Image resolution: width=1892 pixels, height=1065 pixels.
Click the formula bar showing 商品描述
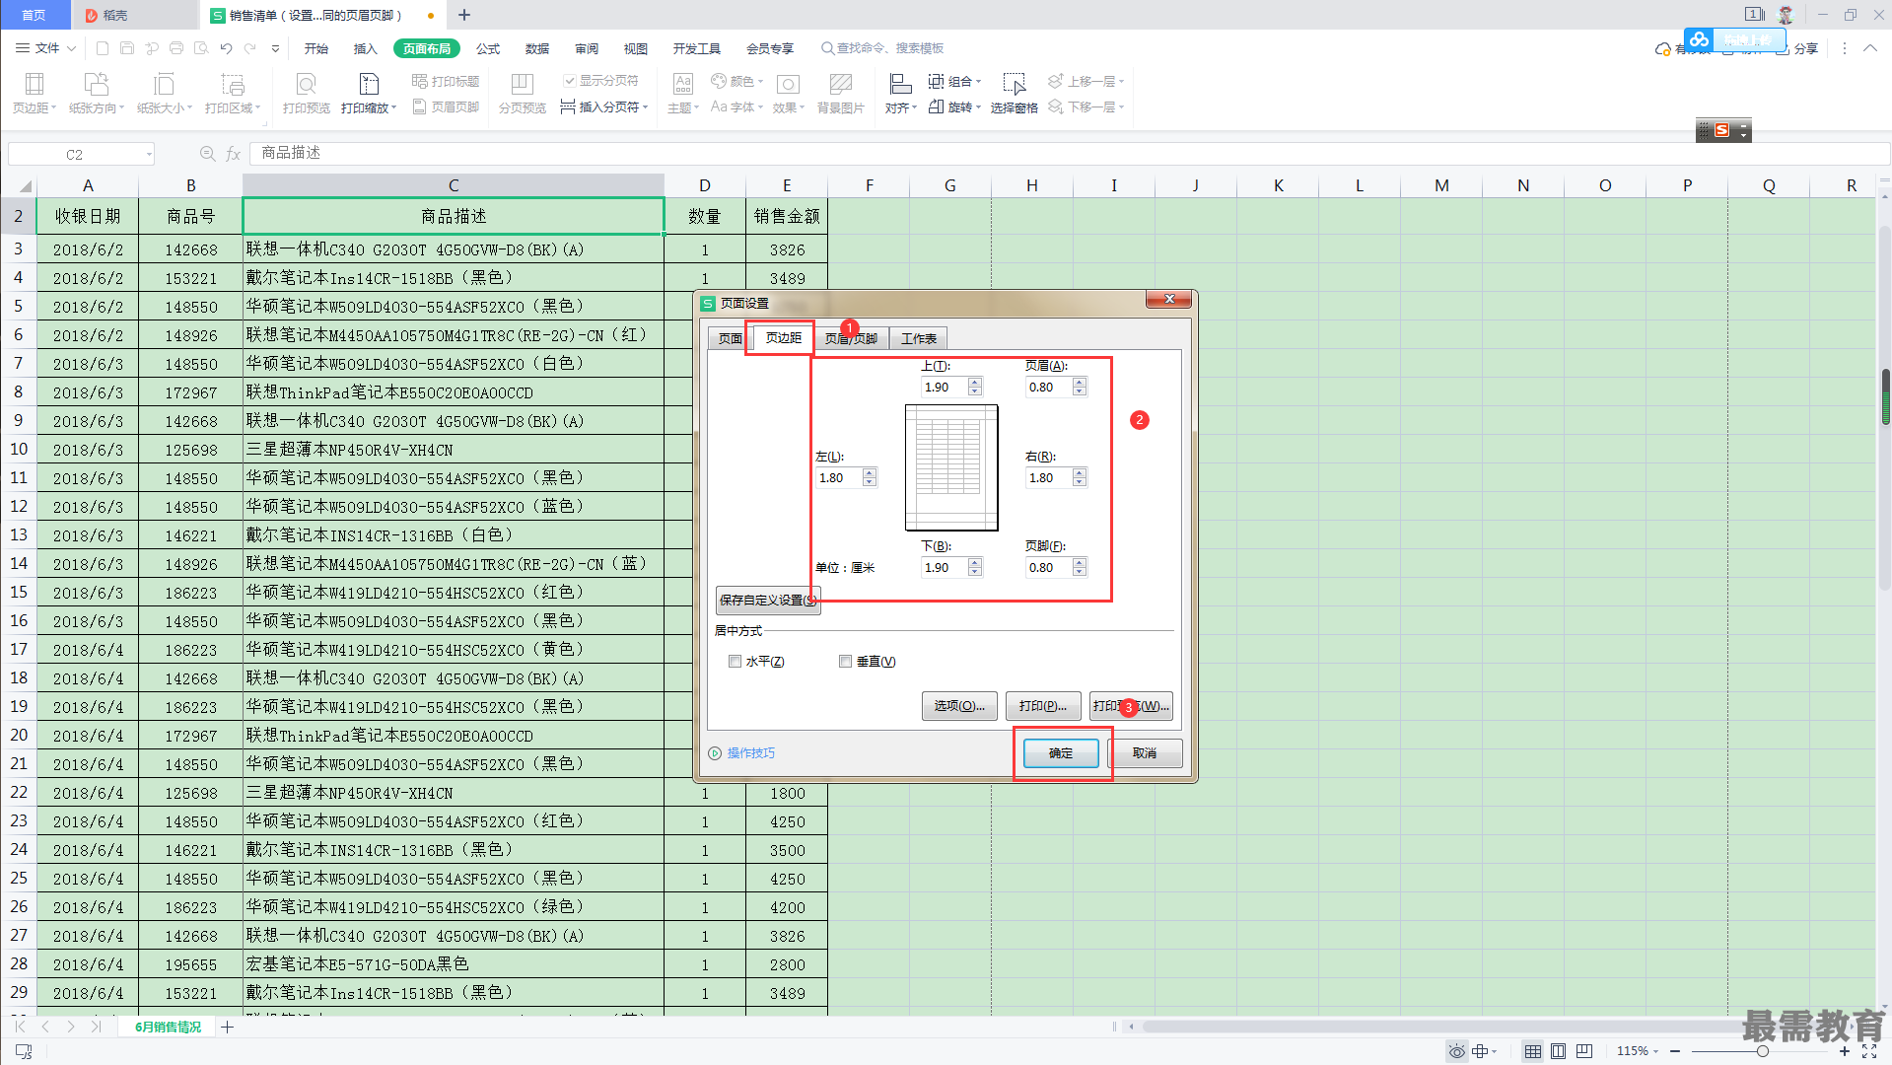pyautogui.click(x=1068, y=154)
